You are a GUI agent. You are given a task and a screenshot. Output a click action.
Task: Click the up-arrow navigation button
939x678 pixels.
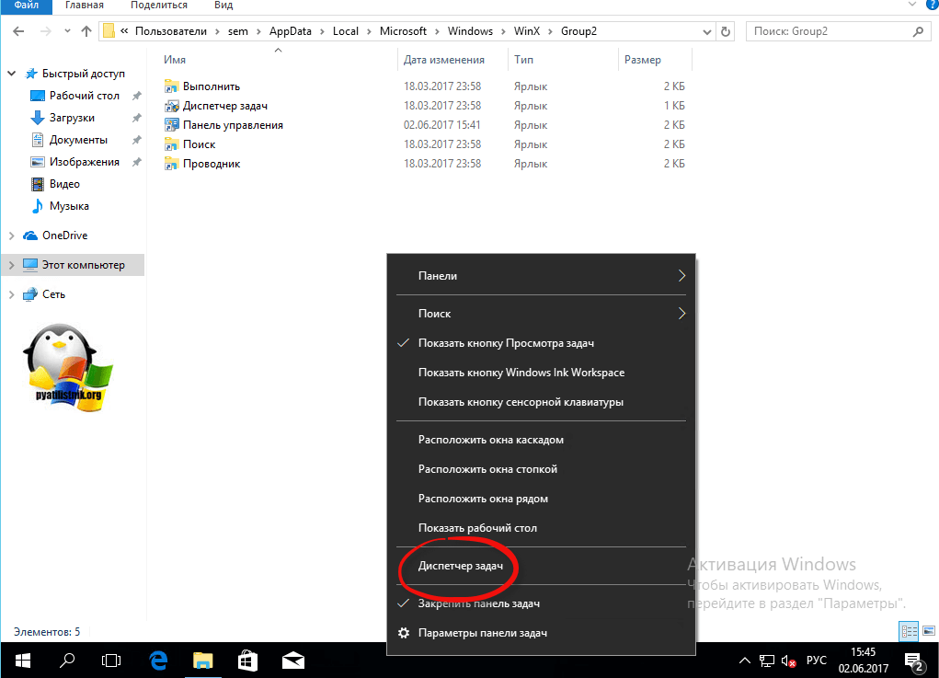pyautogui.click(x=86, y=31)
